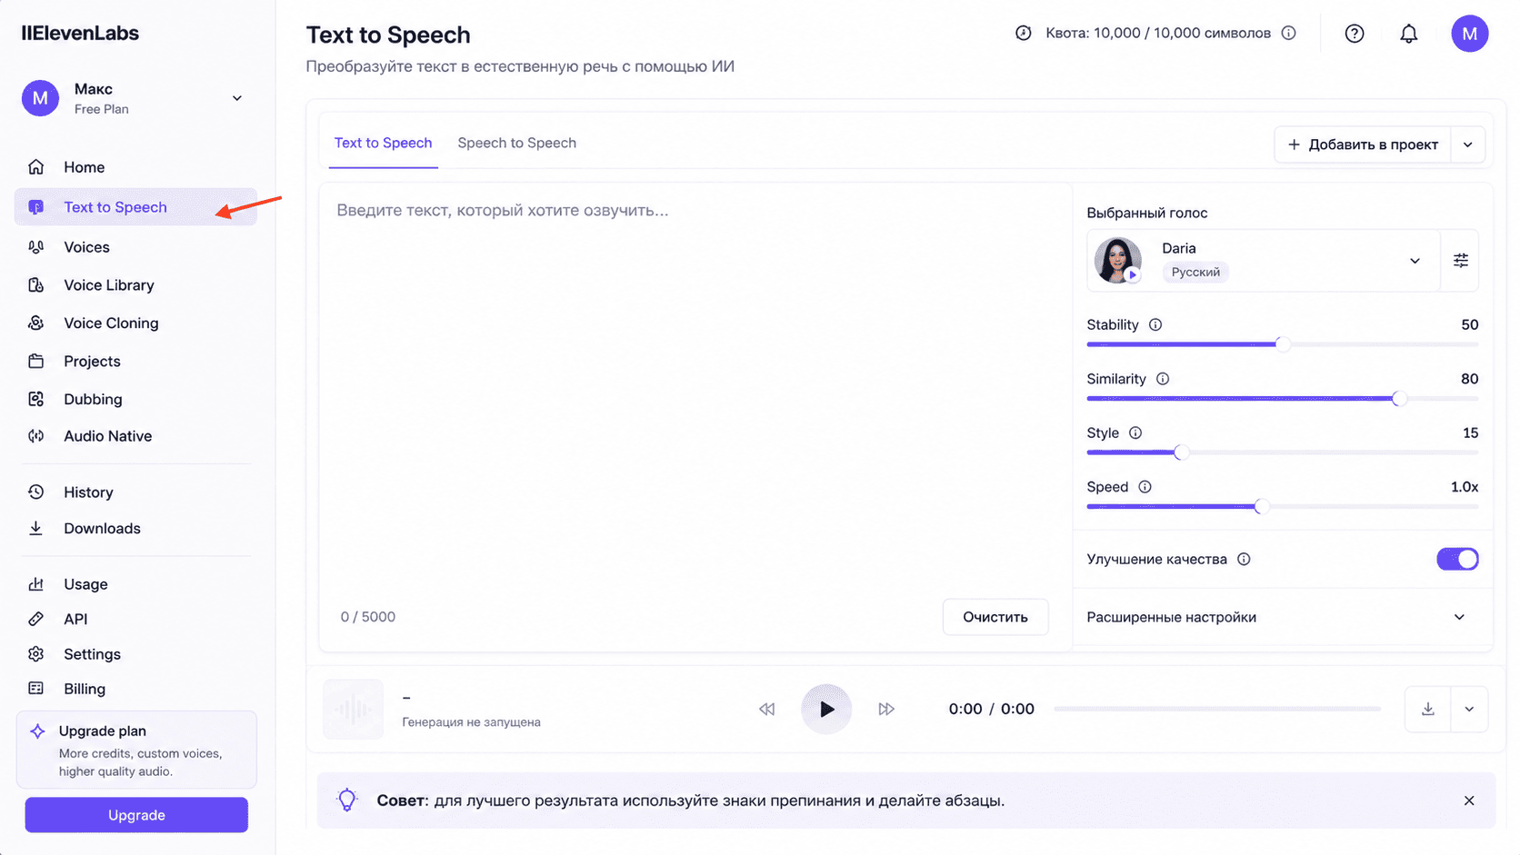This screenshot has width=1520, height=855.
Task: Preview the Daria voice sample
Action: point(1133,274)
